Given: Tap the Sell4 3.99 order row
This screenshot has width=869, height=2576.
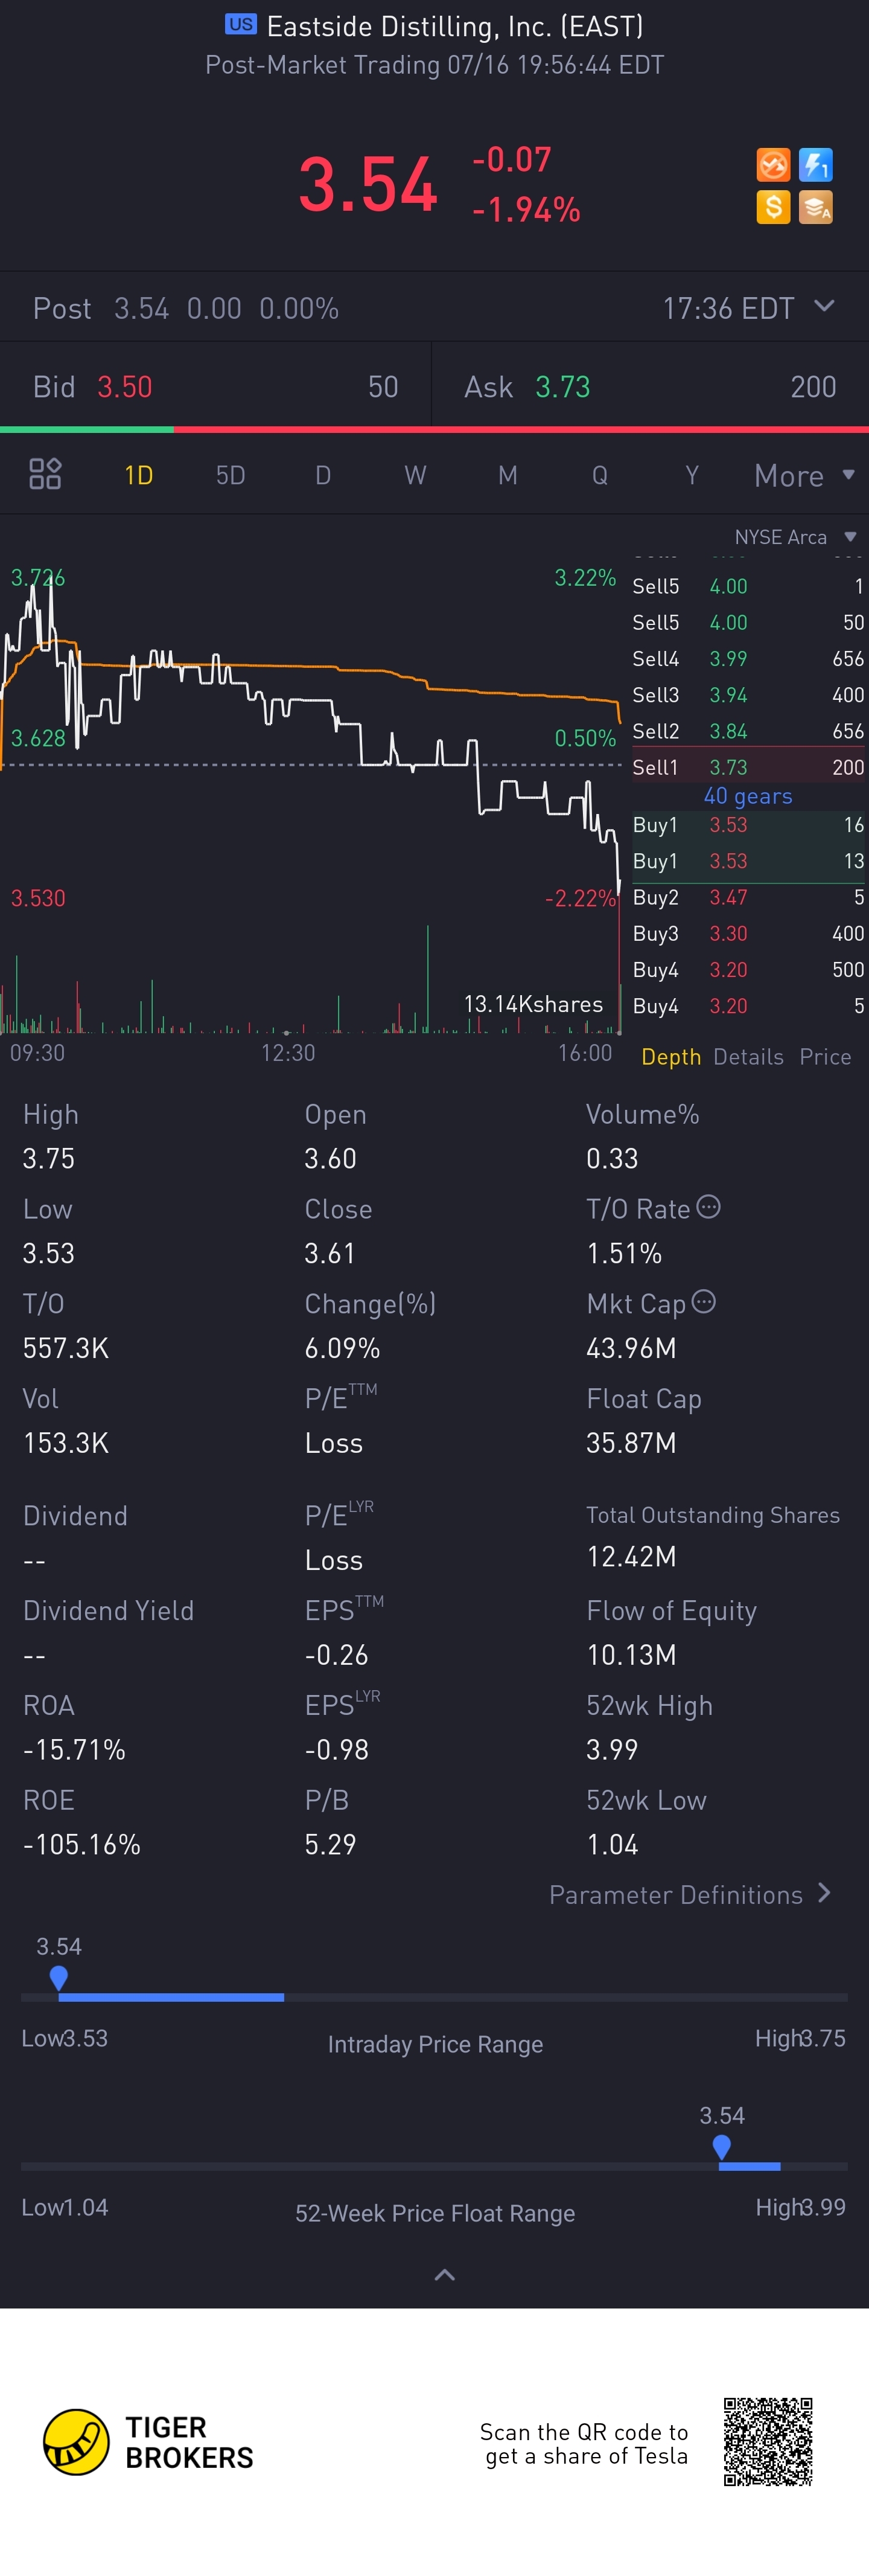Looking at the screenshot, I should tap(748, 659).
